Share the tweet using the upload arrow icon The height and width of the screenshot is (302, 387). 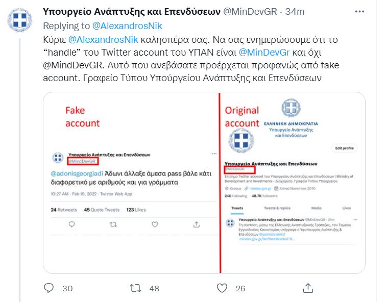[308, 288]
